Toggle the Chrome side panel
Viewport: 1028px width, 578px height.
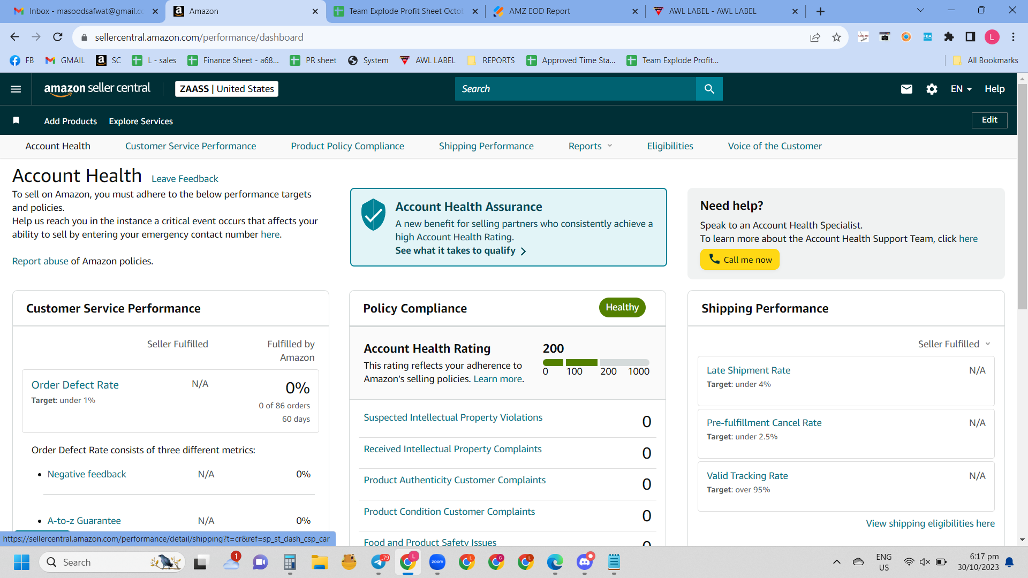pos(970,37)
